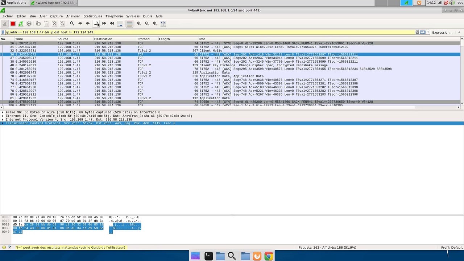Open capture options gear icon
This screenshot has width=464, height=261.
pos(29,24)
